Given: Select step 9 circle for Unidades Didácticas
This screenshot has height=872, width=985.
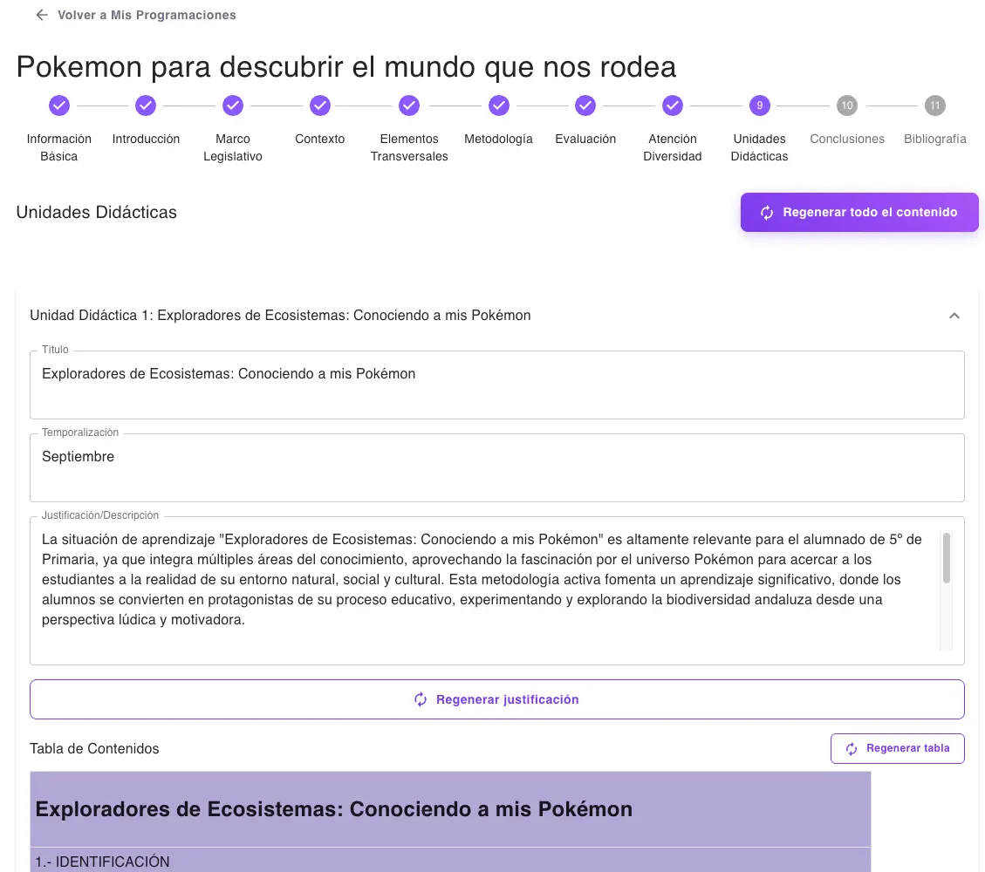Looking at the screenshot, I should pyautogui.click(x=760, y=106).
